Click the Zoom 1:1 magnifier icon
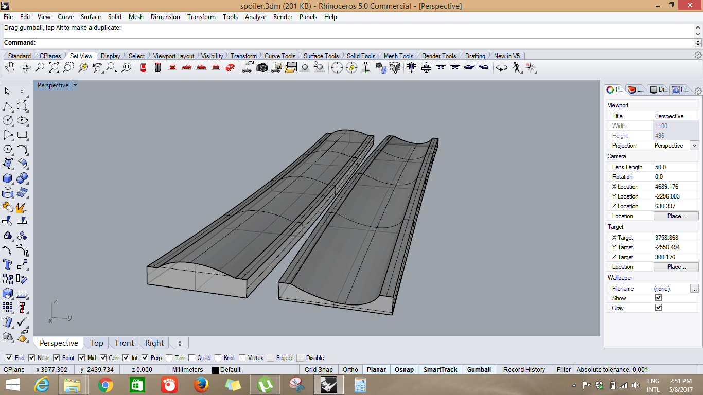703x395 pixels. click(126, 67)
